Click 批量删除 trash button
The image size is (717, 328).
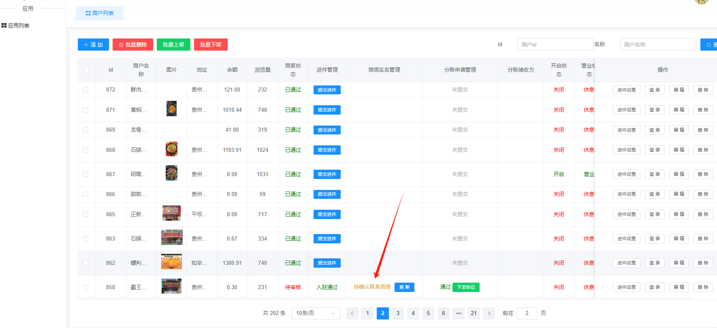coord(132,45)
